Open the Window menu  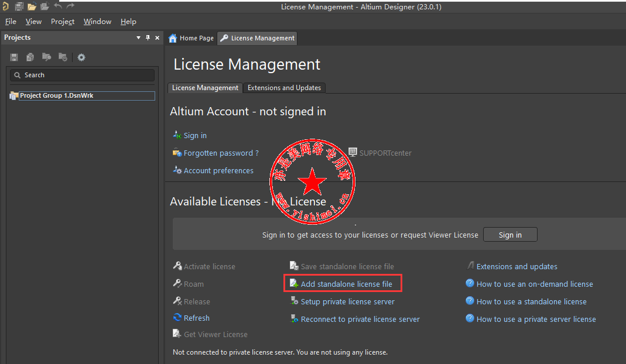(97, 22)
